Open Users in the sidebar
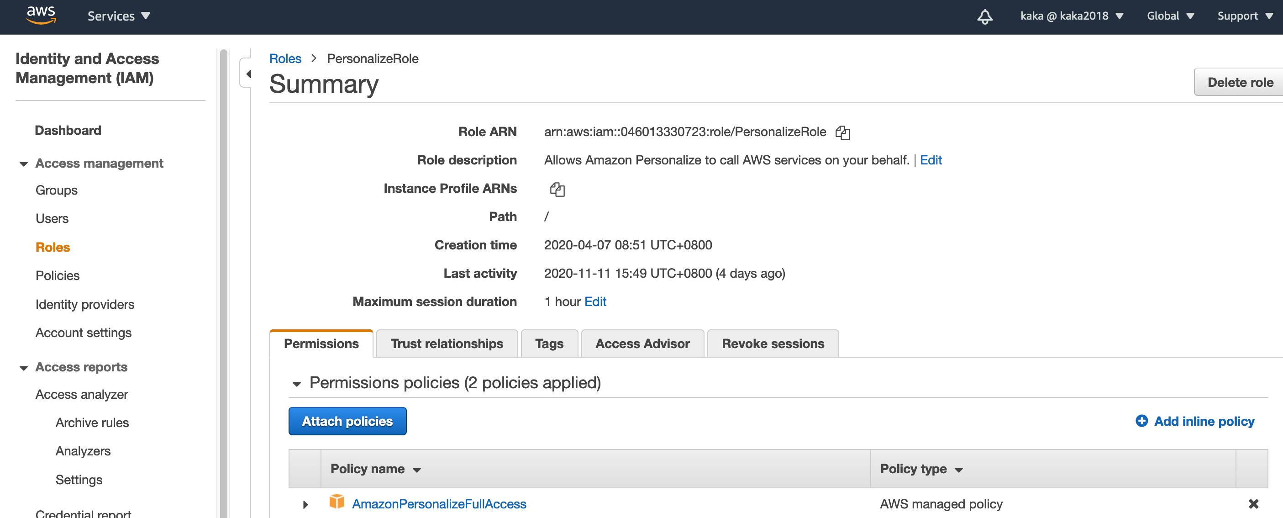 (x=52, y=219)
